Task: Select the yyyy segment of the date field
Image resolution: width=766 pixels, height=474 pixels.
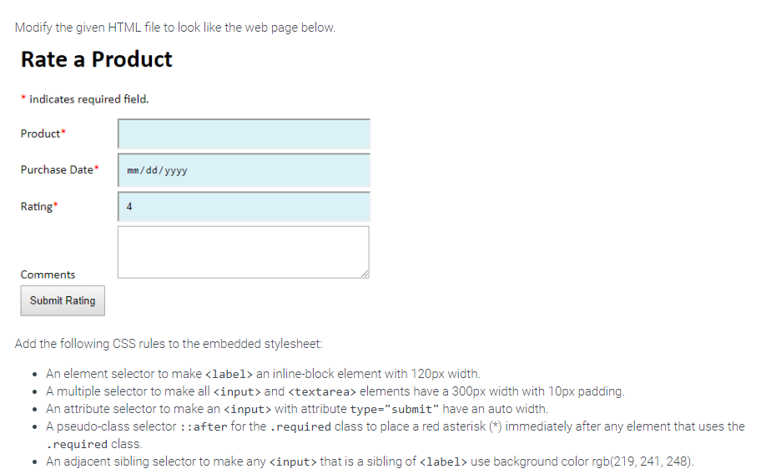Action: 176,171
